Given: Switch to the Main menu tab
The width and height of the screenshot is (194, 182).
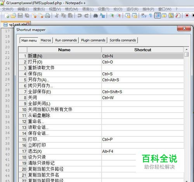Looking at the screenshot, I should (x=29, y=40).
